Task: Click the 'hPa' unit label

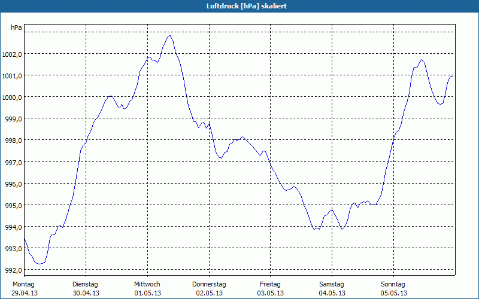Action: click(16, 28)
